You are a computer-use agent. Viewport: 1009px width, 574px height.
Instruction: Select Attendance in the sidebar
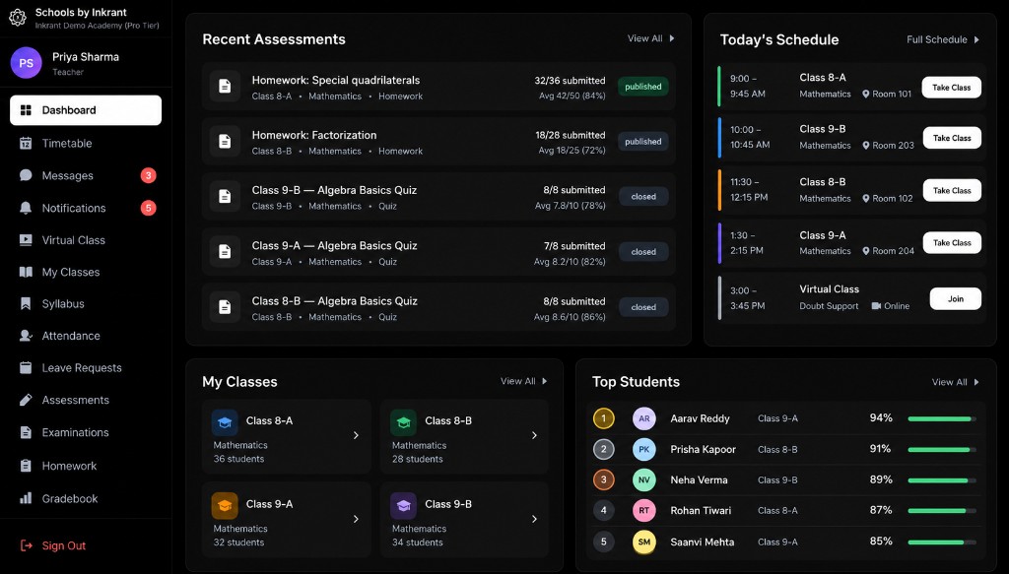point(86,336)
